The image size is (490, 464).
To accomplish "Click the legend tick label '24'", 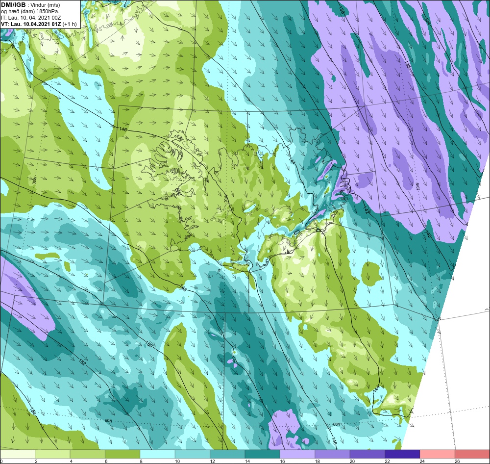I will pyautogui.click(x=422, y=461).
